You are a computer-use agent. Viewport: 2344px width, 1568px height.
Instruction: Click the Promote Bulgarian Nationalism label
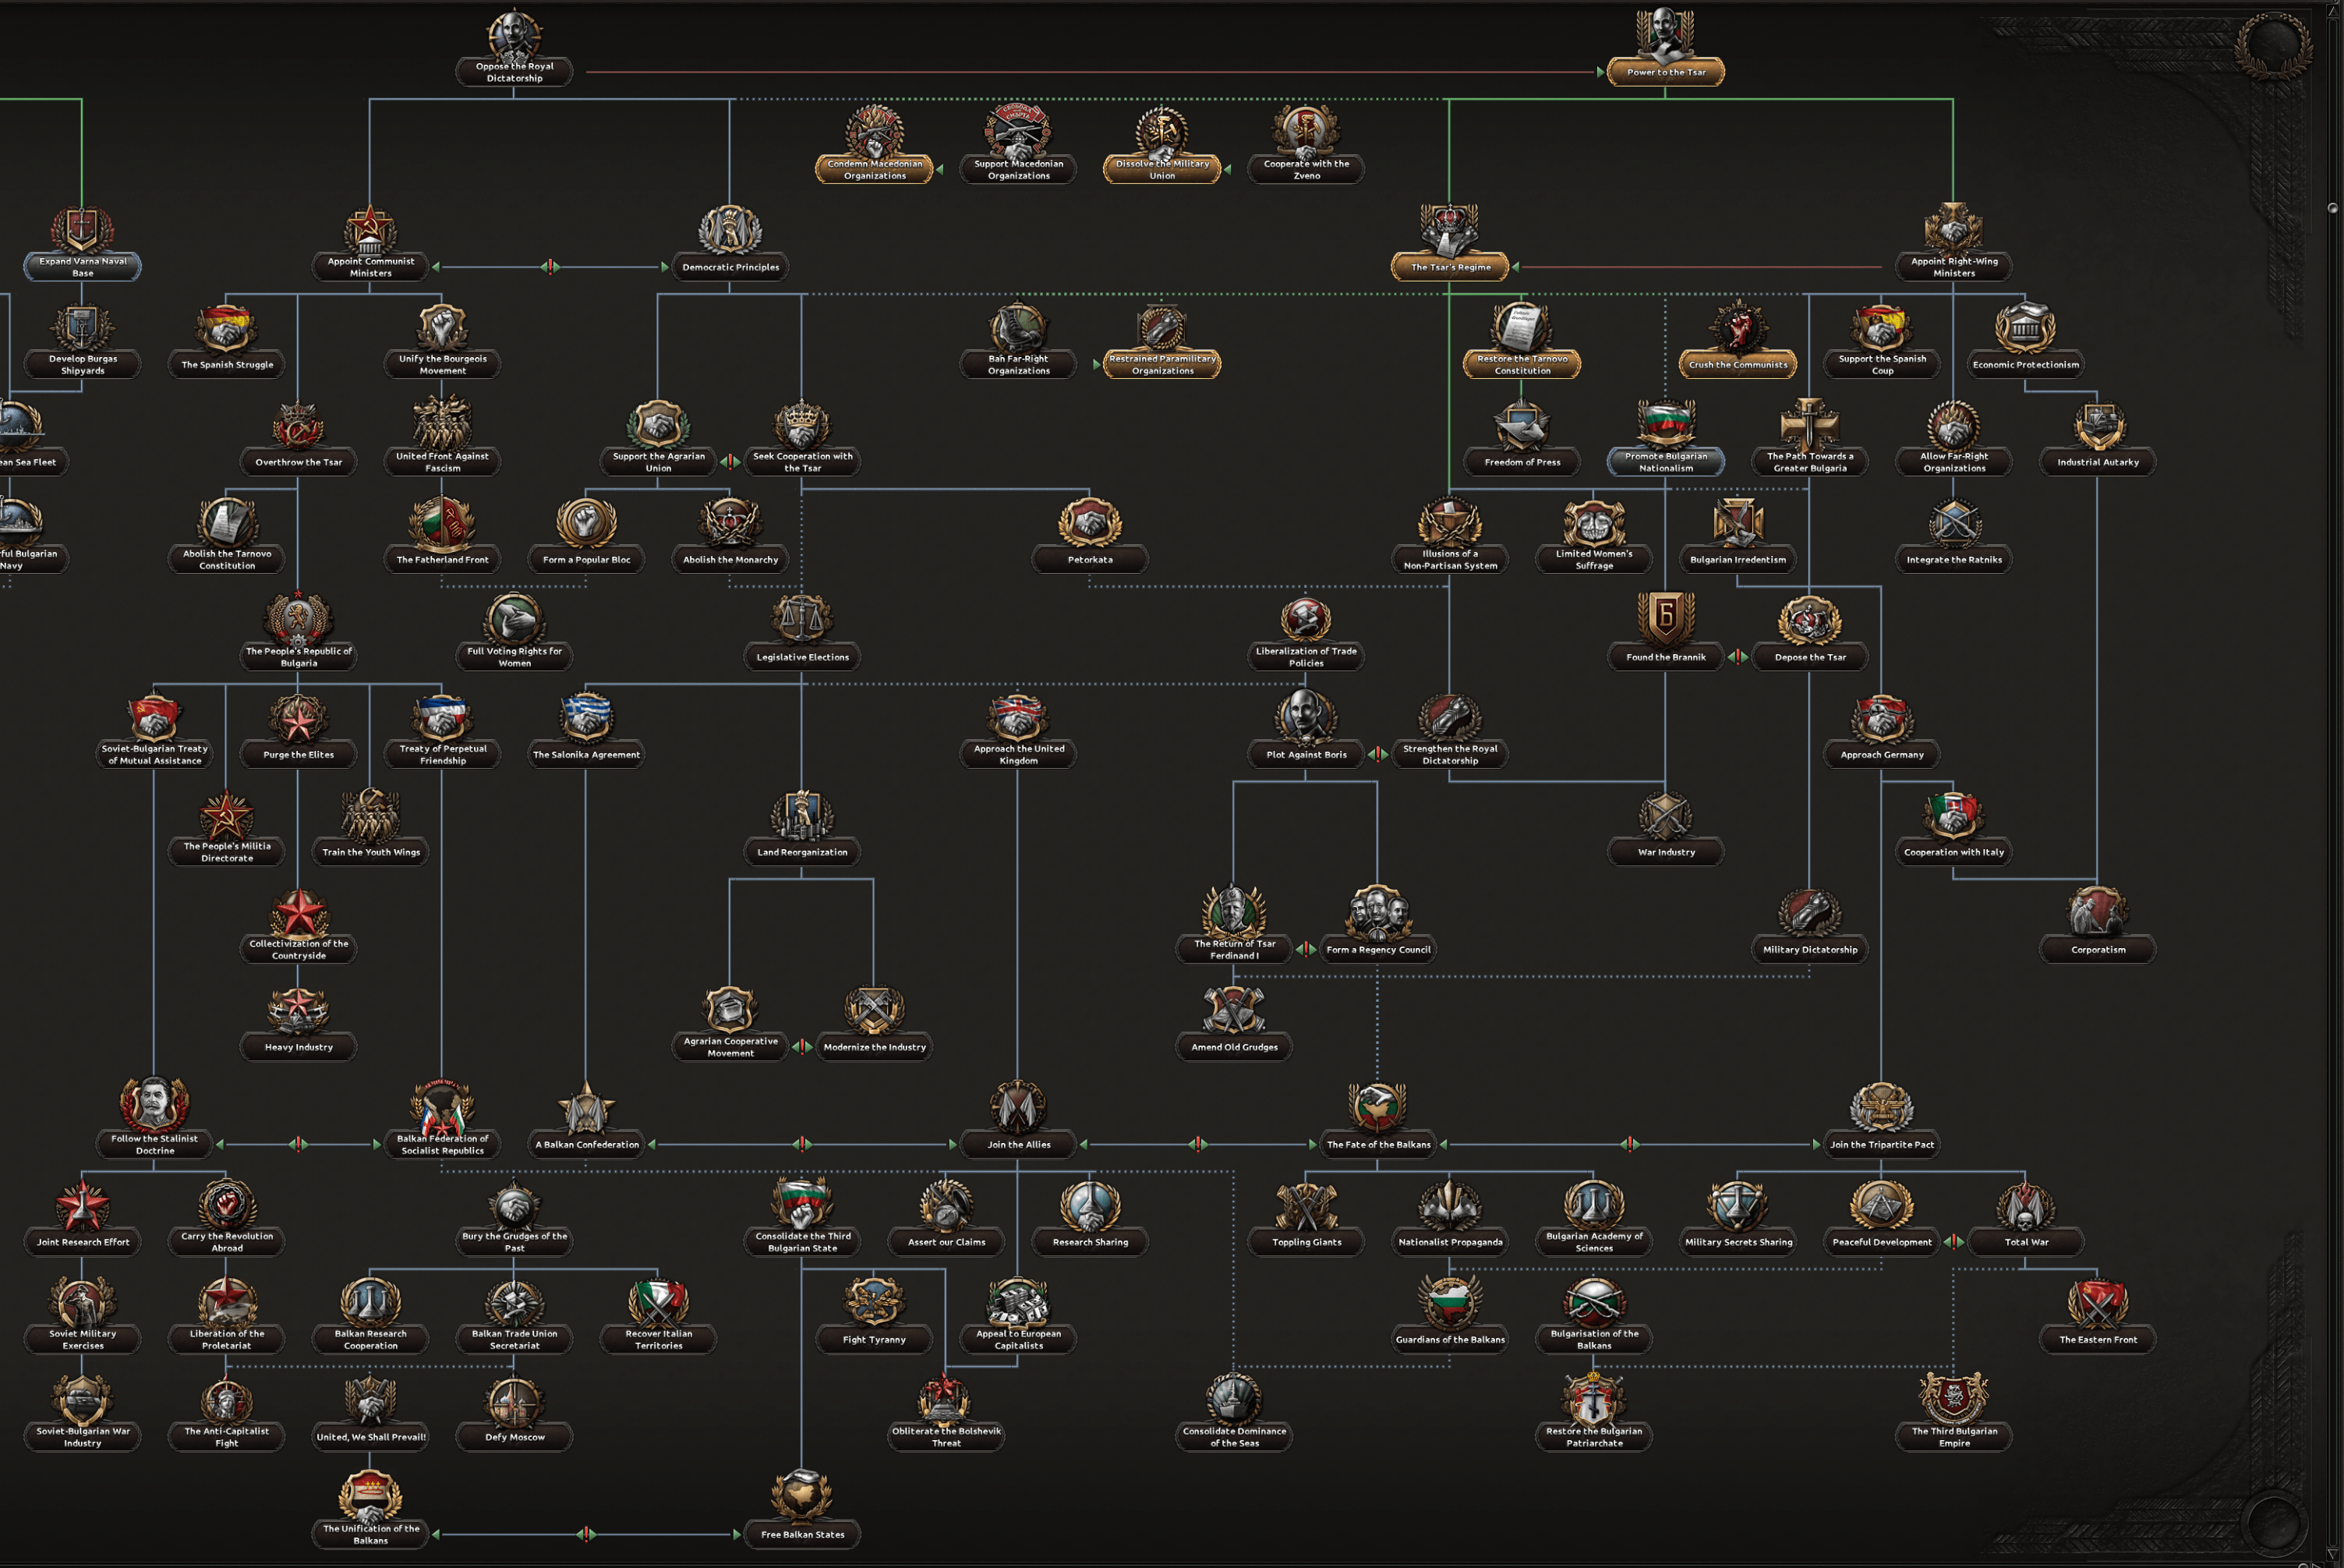(x=1665, y=462)
